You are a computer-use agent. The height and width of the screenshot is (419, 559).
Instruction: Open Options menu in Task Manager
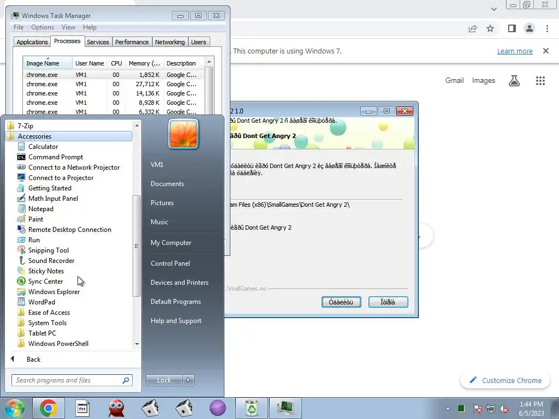point(43,27)
